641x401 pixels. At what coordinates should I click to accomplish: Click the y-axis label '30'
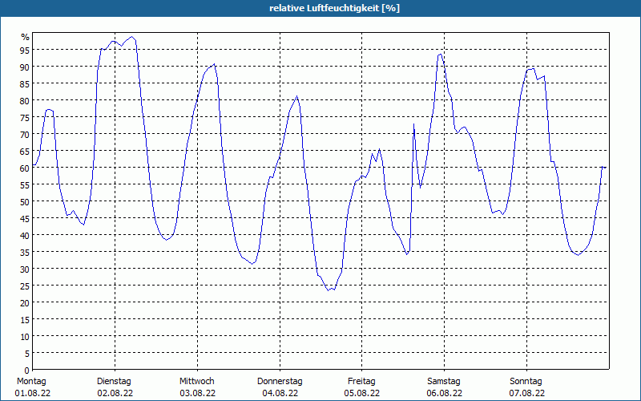(26, 269)
